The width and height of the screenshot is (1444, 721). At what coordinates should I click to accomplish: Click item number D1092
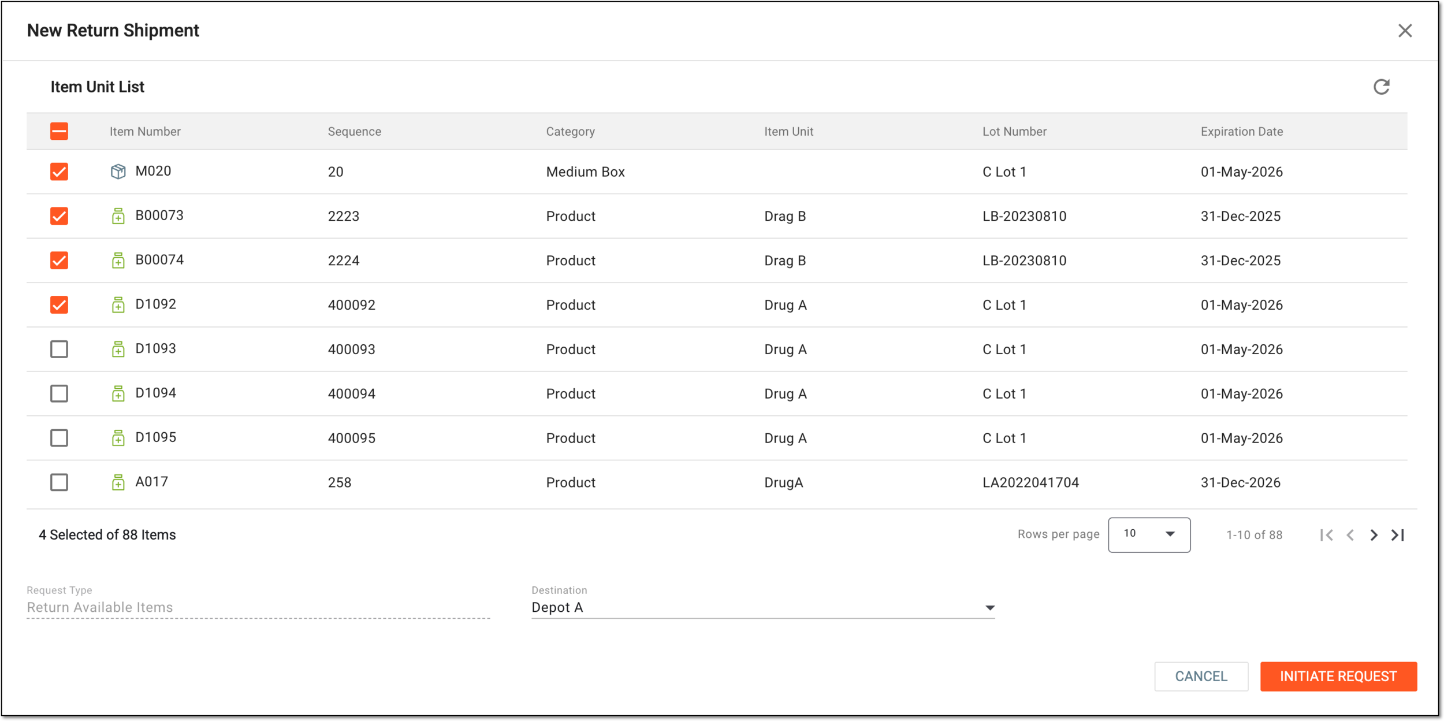pos(155,304)
